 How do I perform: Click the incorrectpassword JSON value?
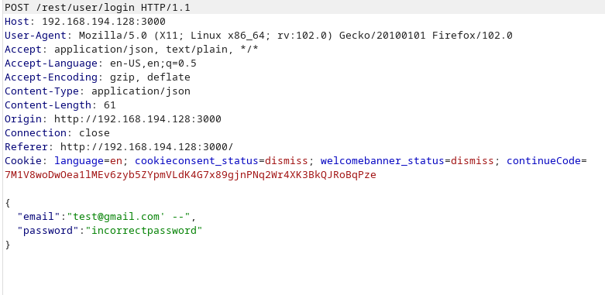144,230
